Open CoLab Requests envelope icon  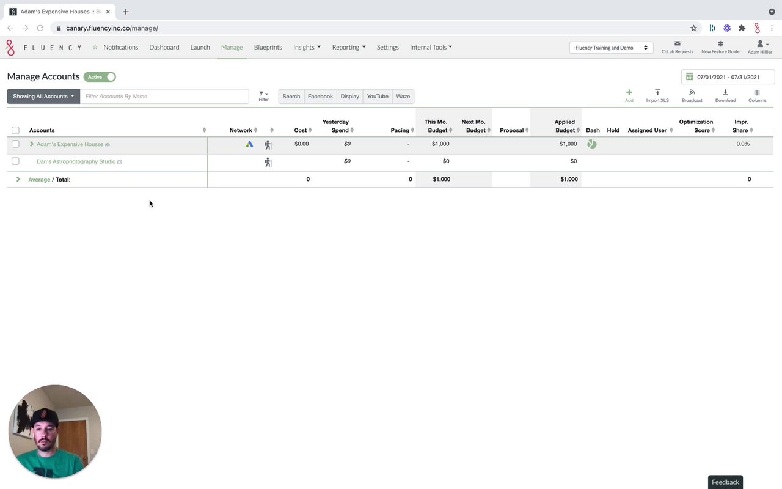(x=677, y=43)
